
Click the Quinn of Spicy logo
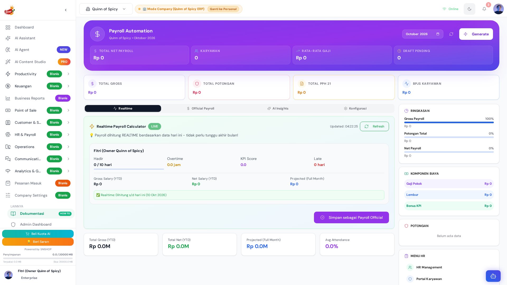tap(10, 10)
